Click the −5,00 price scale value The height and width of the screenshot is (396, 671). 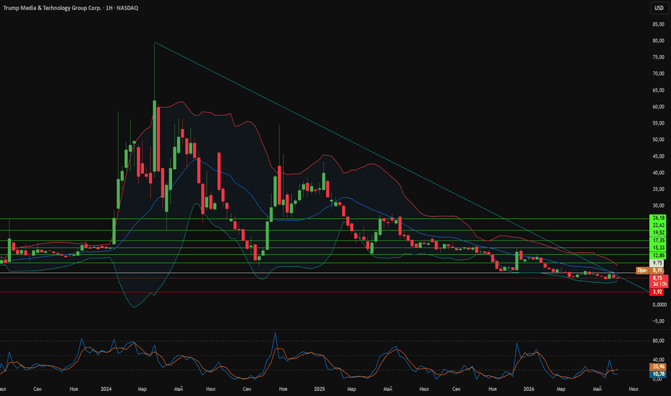(x=658, y=321)
